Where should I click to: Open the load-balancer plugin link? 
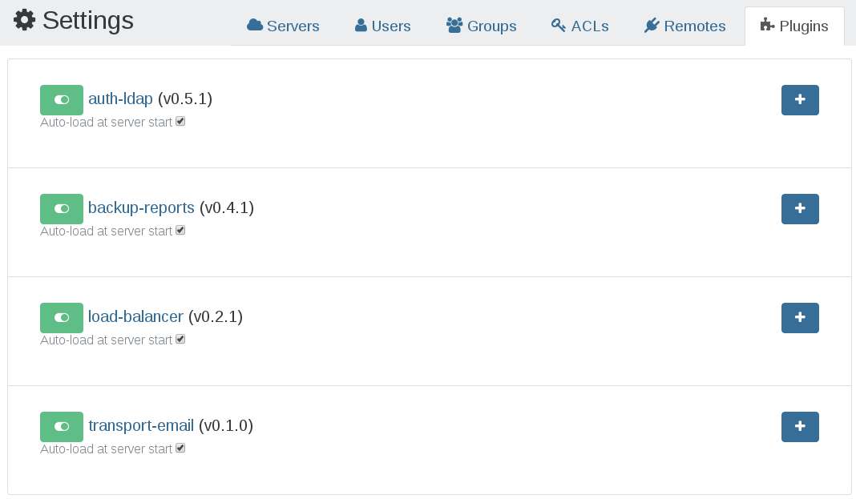[x=135, y=317]
